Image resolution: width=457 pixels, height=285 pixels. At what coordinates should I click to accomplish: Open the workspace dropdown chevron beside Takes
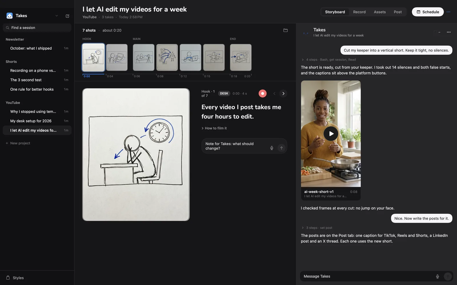coord(57,16)
